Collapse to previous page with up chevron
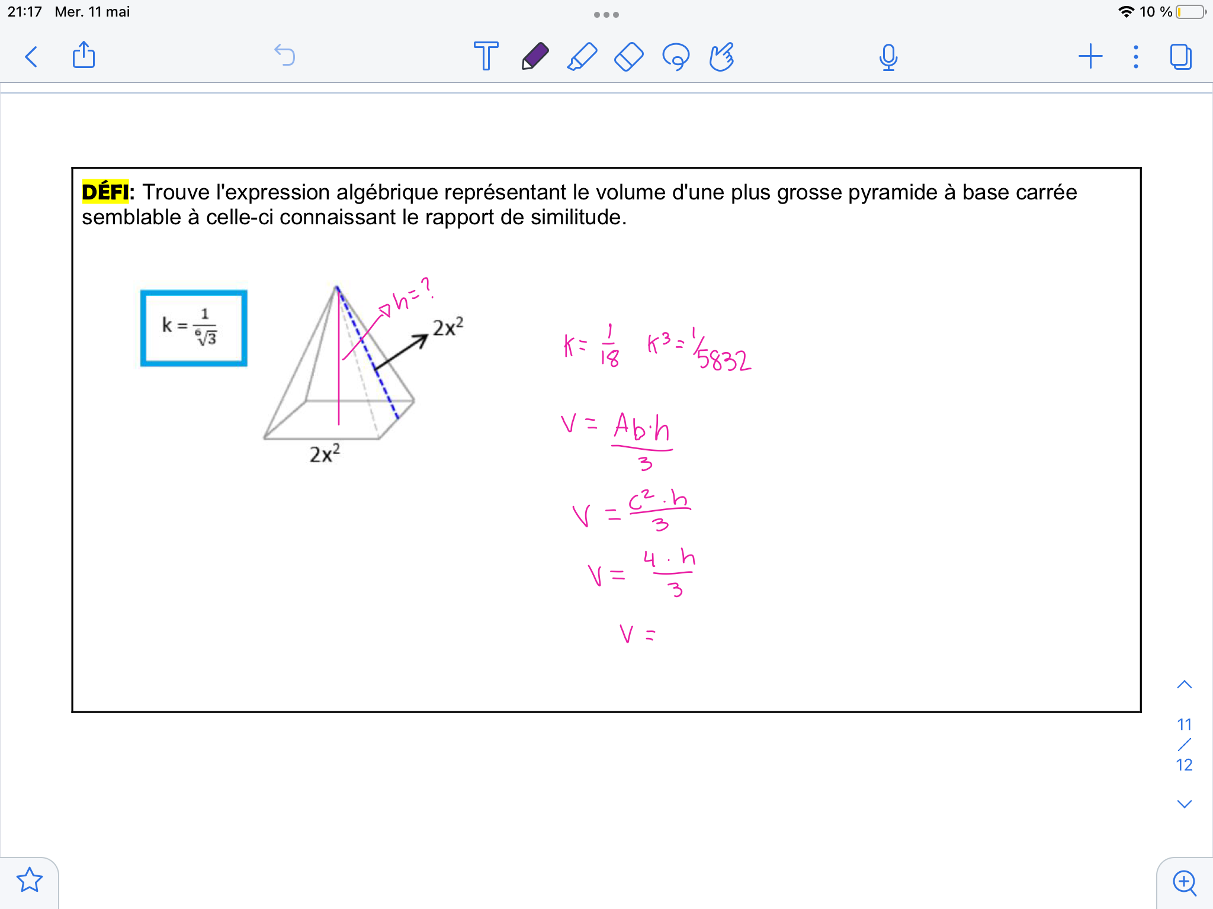Screen dimensions: 1213x909 1184,684
